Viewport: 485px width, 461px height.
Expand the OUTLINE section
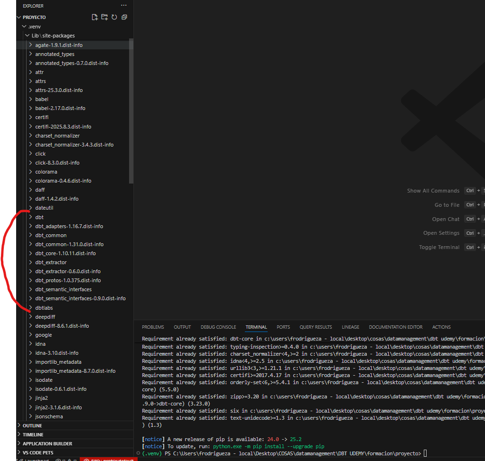(x=32, y=425)
